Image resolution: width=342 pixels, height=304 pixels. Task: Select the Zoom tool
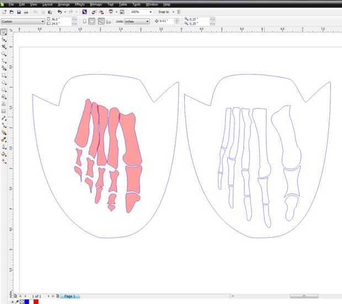point(4,54)
